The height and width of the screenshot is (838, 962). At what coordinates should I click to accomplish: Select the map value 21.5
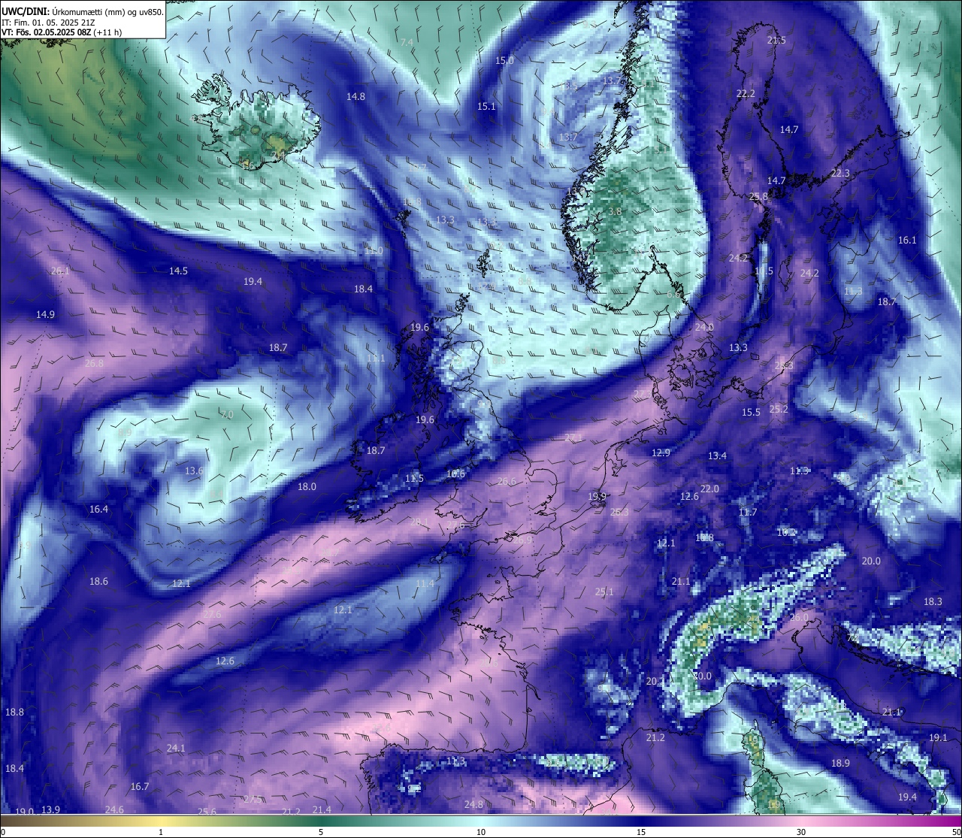[776, 41]
